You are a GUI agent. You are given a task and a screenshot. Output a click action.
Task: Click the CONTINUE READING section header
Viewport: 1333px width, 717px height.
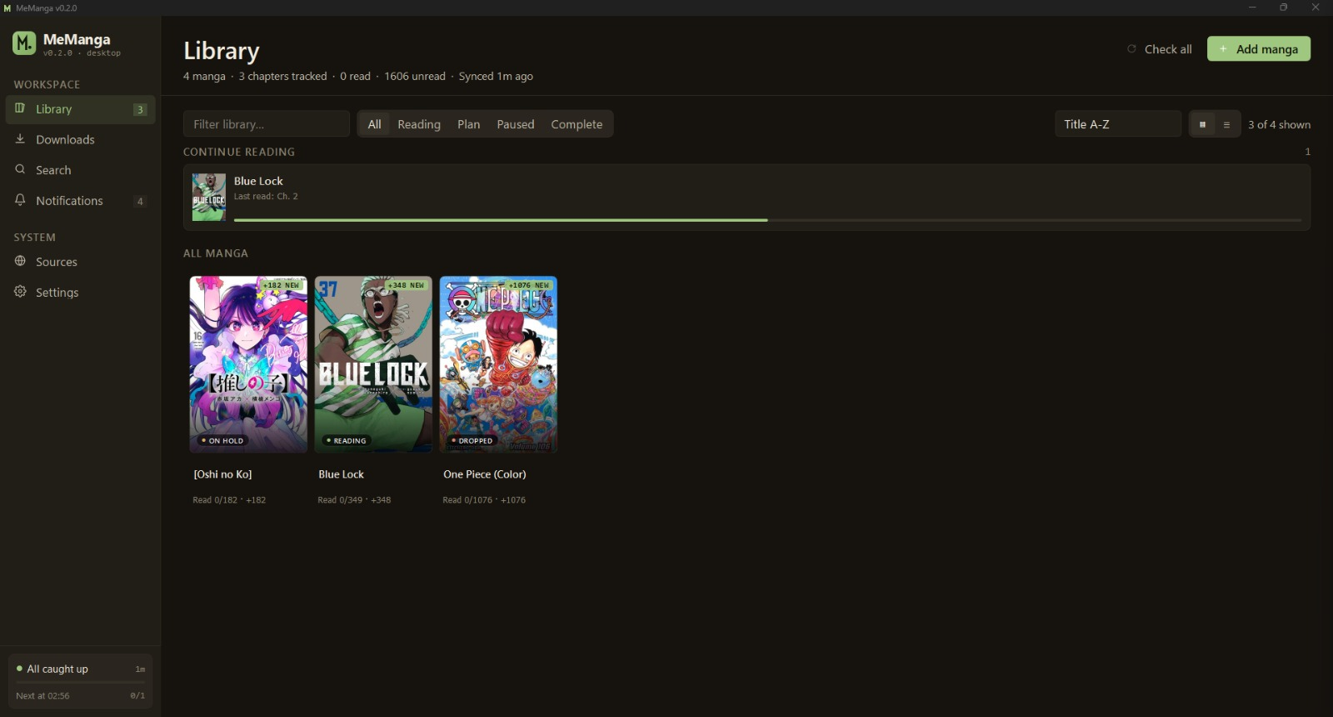click(239, 152)
